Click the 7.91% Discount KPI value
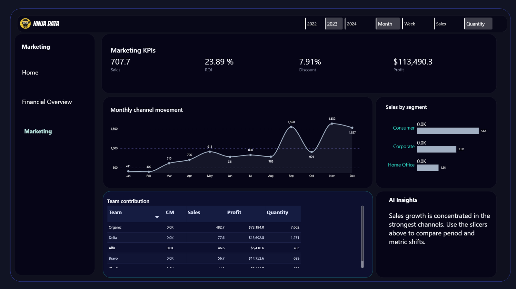Image resolution: width=516 pixels, height=289 pixels. 310,62
